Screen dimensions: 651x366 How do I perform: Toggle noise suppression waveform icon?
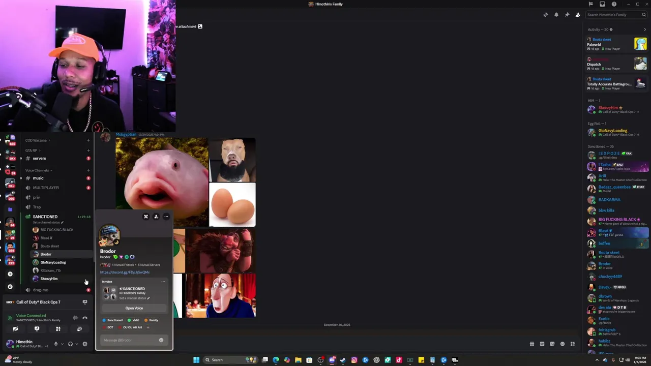75,318
